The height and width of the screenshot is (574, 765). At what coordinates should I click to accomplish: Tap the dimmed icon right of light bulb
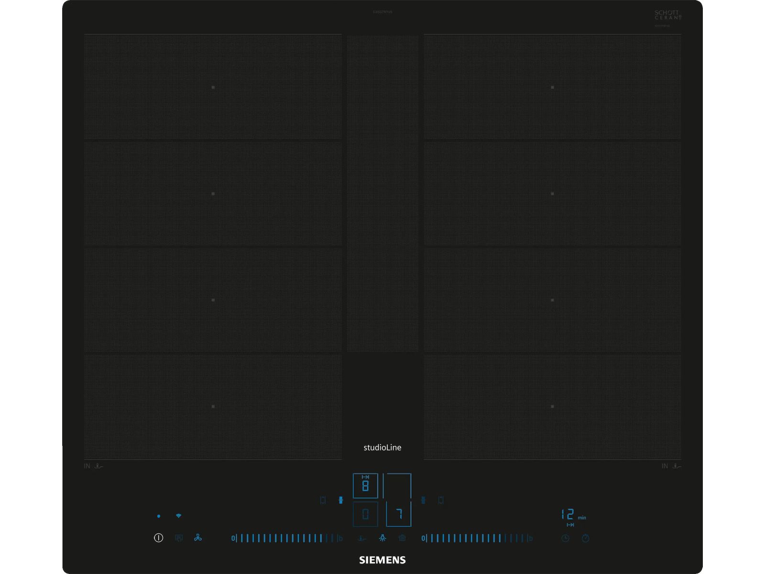coord(402,538)
